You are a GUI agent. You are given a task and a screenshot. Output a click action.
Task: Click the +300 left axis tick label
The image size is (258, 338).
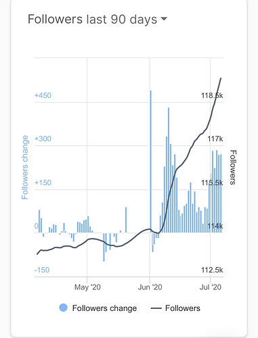43,139
